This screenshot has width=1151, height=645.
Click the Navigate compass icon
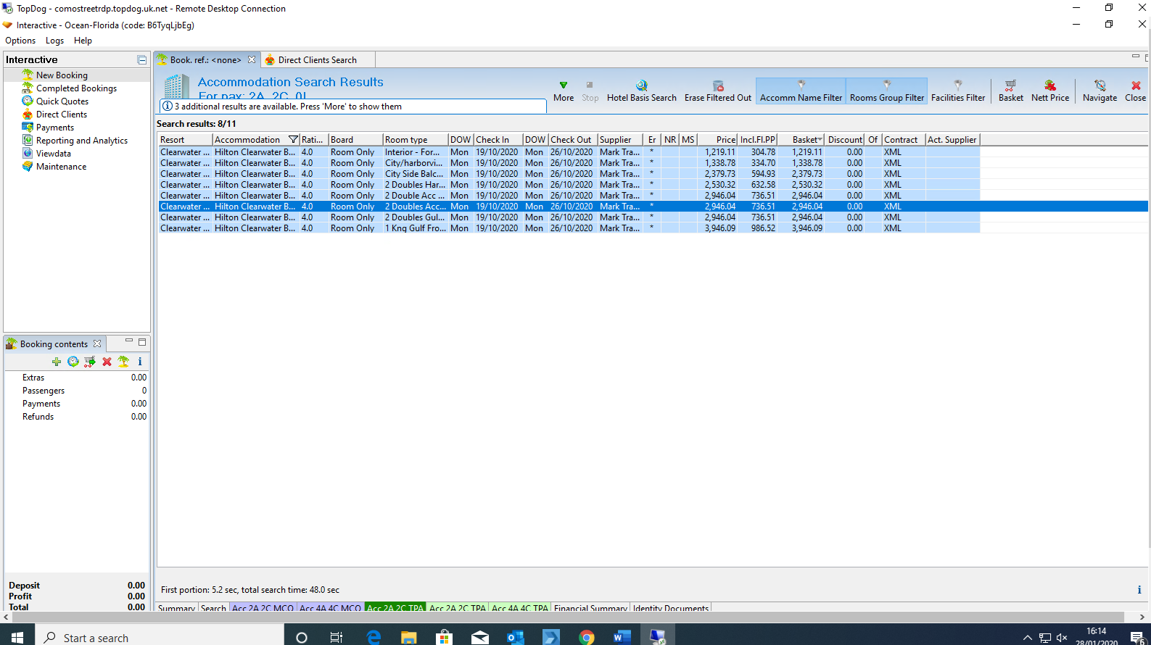pos(1100,86)
